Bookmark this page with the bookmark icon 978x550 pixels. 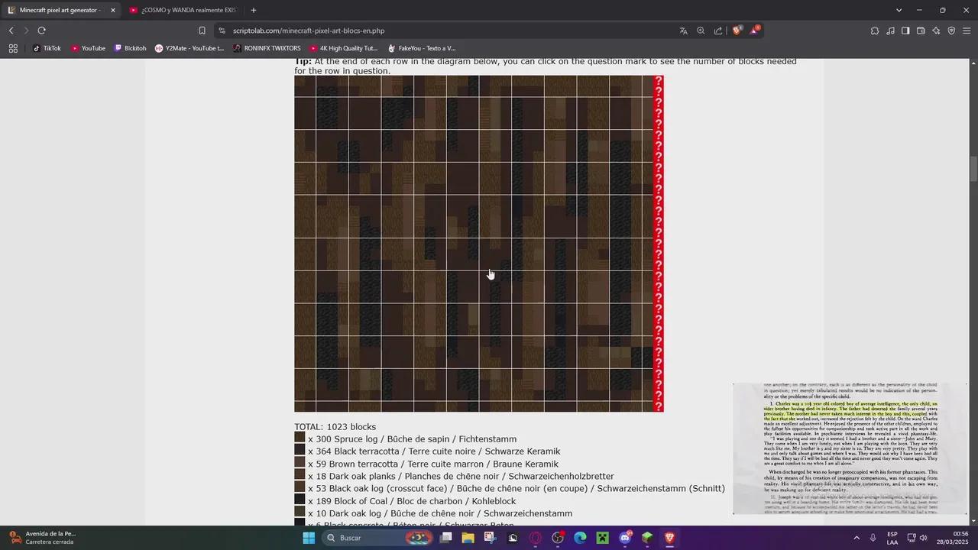[202, 31]
